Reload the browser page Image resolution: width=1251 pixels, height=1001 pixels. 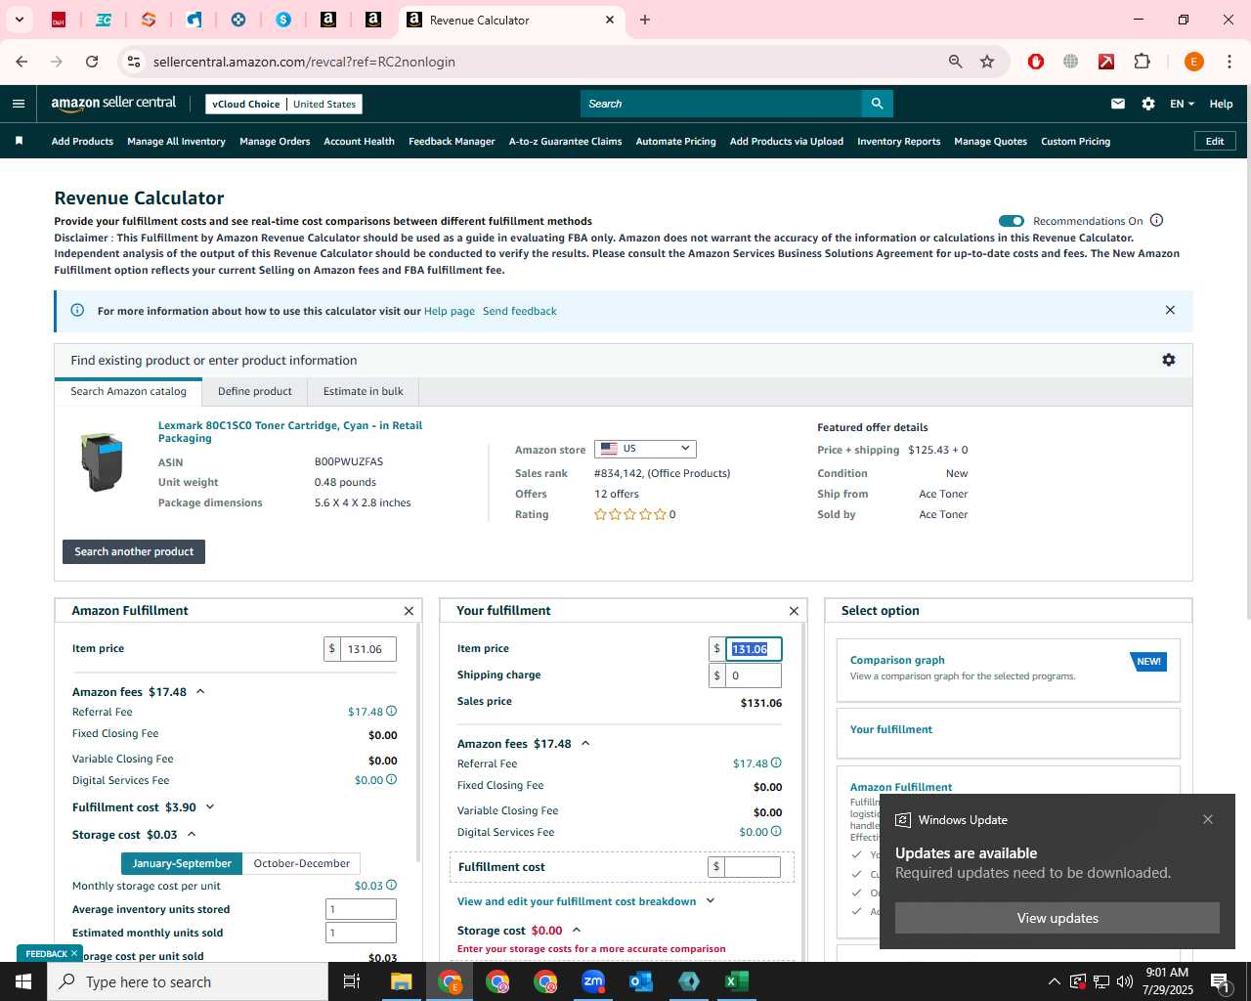pos(92,62)
